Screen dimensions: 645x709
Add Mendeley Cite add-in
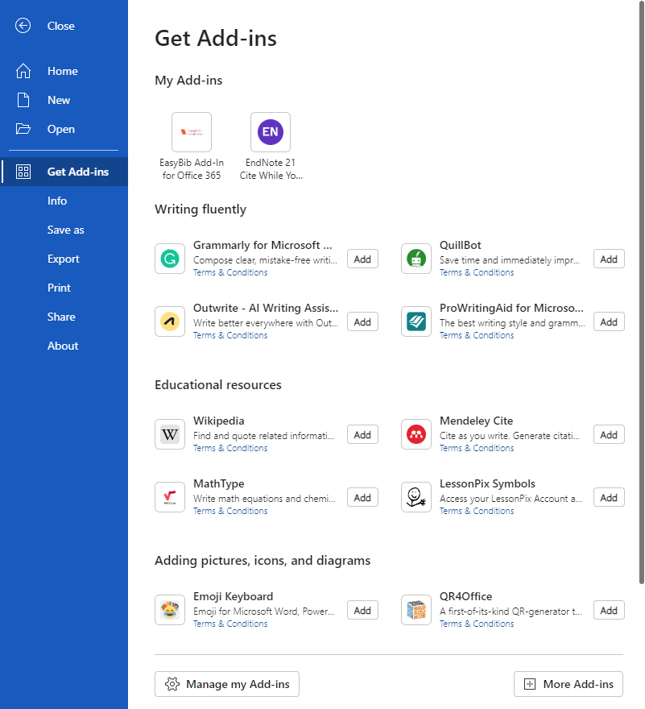(609, 434)
